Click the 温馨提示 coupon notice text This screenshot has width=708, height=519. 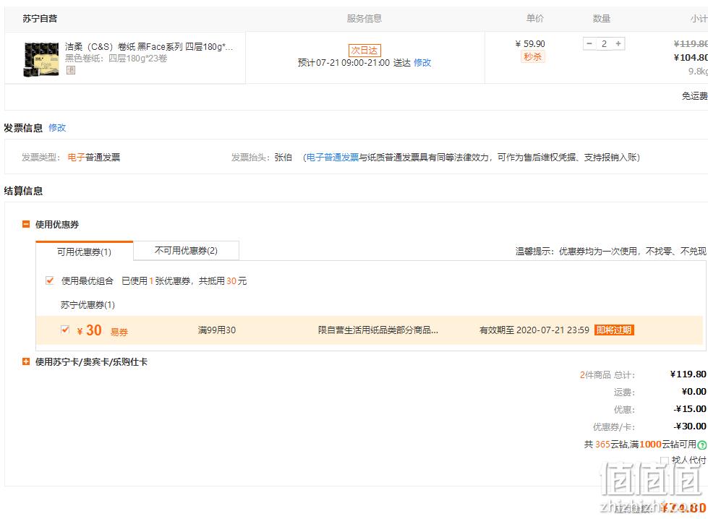tap(611, 251)
